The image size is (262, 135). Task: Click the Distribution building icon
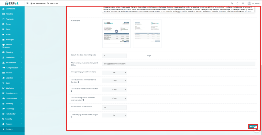tap(4, 62)
